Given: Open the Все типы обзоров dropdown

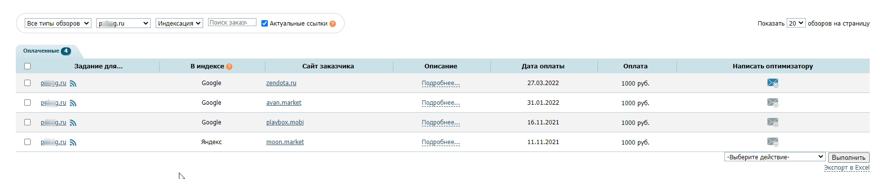Looking at the screenshot, I should click(x=58, y=23).
